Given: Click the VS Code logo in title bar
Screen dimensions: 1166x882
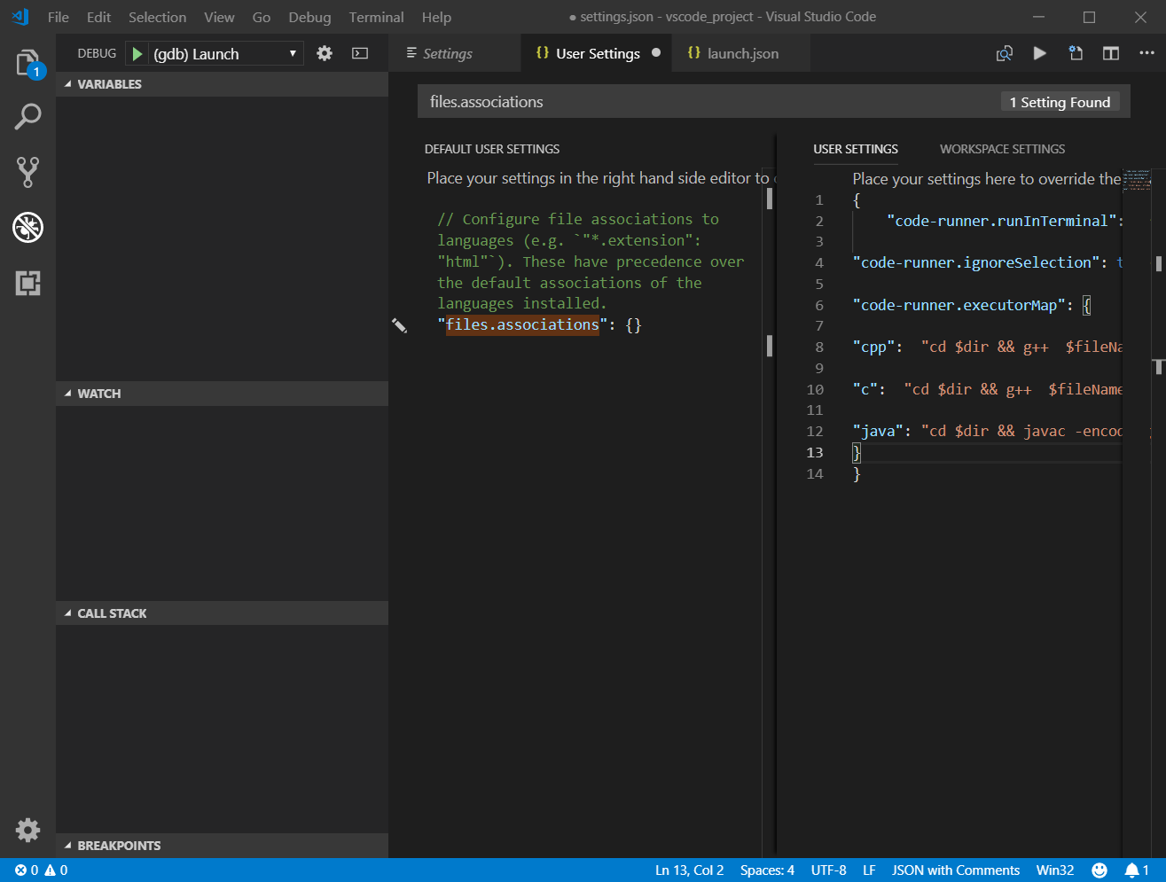Looking at the screenshot, I should pyautogui.click(x=20, y=17).
